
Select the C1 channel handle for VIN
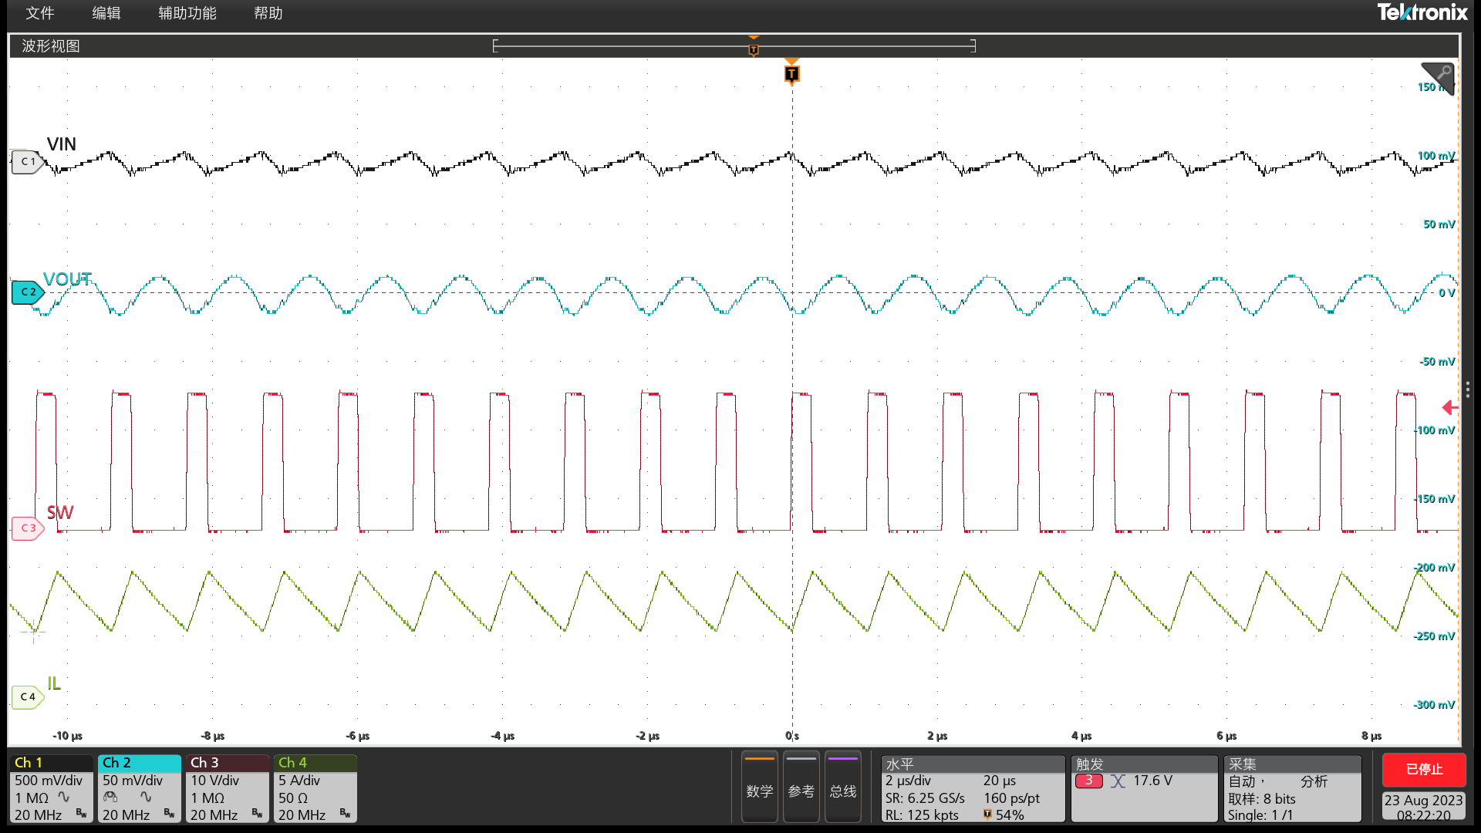(27, 162)
